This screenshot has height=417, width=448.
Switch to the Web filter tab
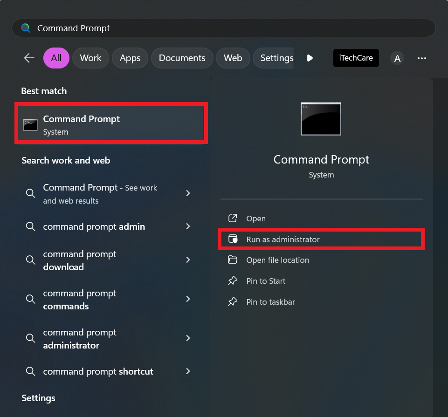[x=233, y=58]
